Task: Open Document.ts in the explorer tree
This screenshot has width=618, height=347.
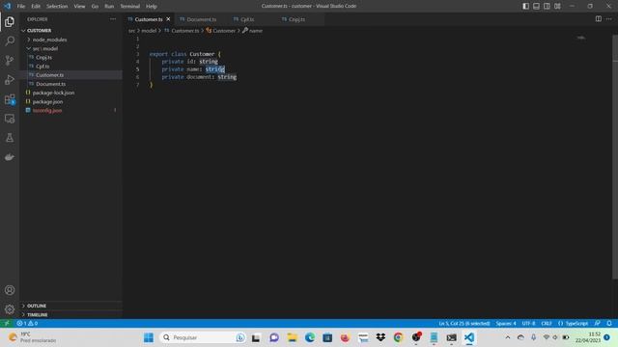Action: tap(50, 84)
